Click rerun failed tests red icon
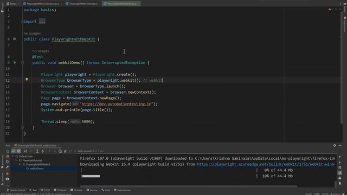347x195 pixels. click(7, 157)
